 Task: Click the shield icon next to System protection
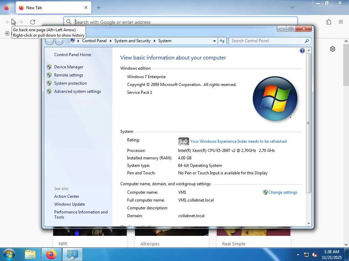49,83
